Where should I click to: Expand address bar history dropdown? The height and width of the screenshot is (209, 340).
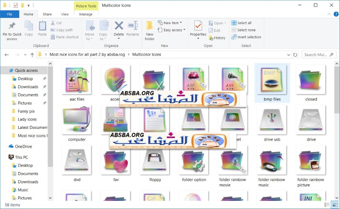289,55
